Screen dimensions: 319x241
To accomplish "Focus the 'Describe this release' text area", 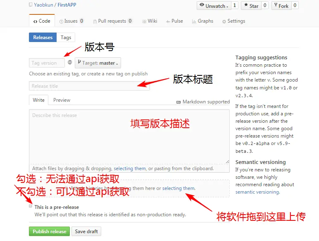I will click(x=129, y=137).
